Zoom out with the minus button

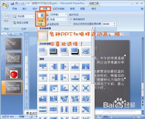(x=111, y=117)
